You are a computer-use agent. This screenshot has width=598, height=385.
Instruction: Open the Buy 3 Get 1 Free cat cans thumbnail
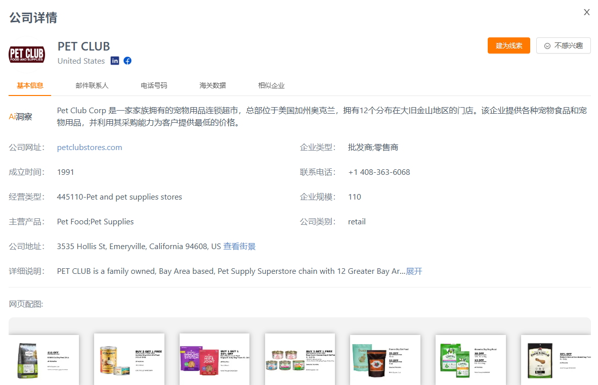(300, 360)
